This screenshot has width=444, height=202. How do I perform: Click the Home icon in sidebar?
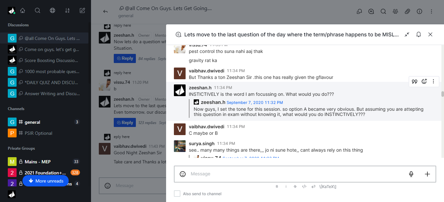click(22, 11)
